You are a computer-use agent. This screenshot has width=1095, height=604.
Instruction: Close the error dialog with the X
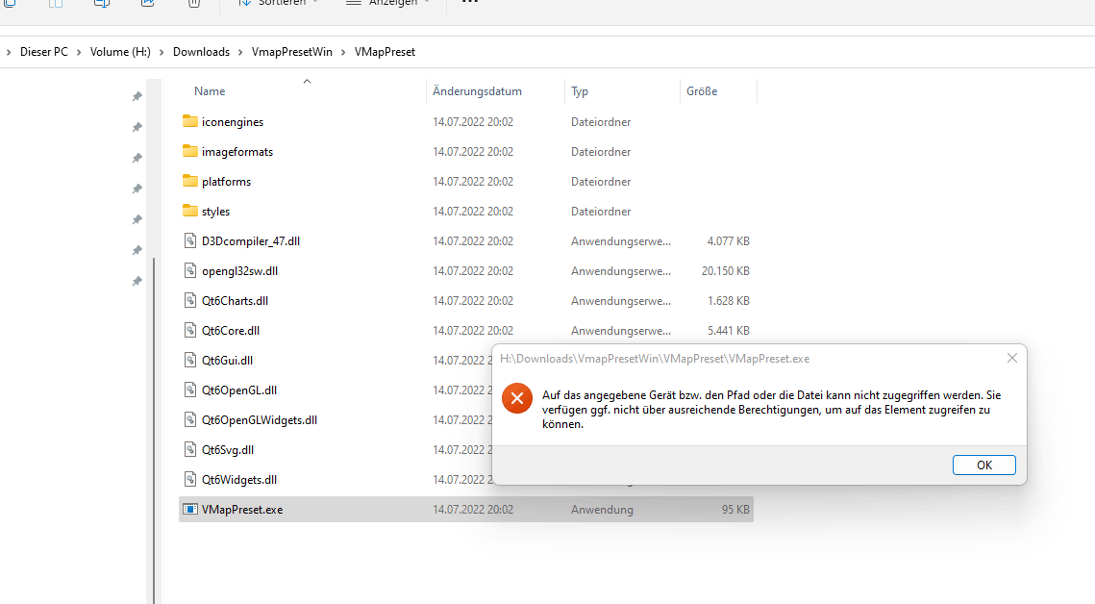[1012, 358]
